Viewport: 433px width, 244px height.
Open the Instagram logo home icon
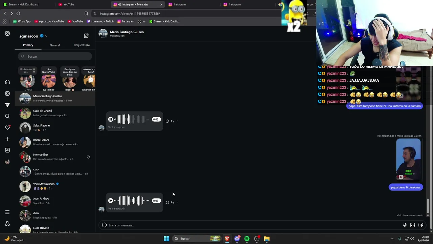tap(7, 34)
